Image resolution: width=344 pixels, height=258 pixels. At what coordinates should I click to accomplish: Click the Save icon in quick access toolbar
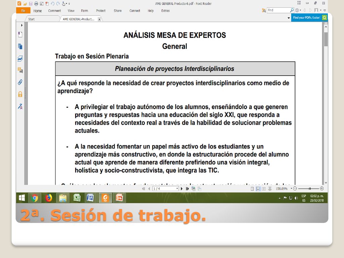[31, 3]
